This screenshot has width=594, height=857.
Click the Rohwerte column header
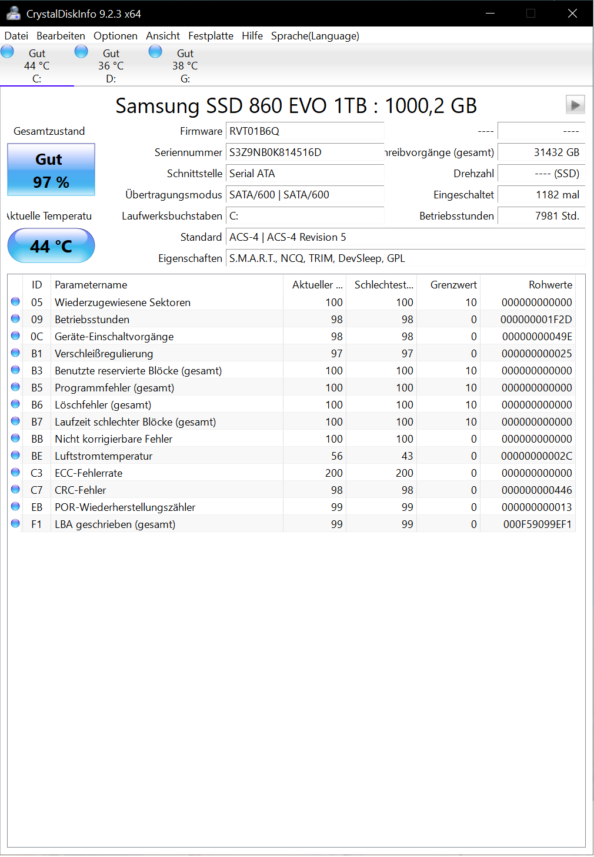click(528, 284)
